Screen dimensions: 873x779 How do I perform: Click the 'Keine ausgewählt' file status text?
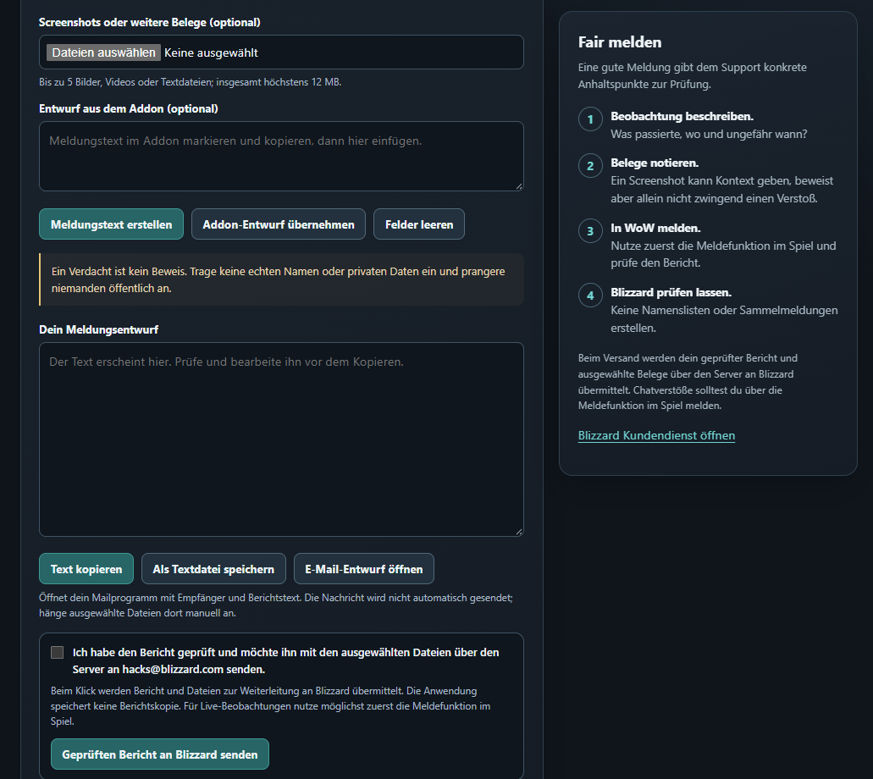coord(211,52)
